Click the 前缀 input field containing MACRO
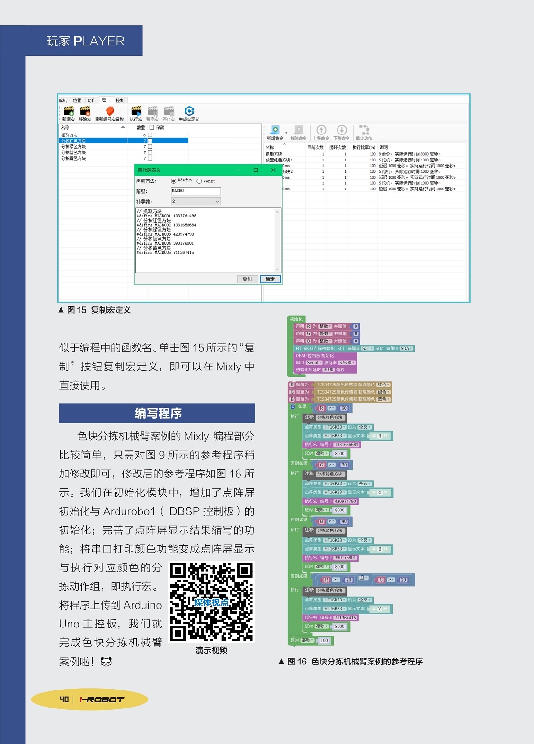The width and height of the screenshot is (534, 744). 196,191
